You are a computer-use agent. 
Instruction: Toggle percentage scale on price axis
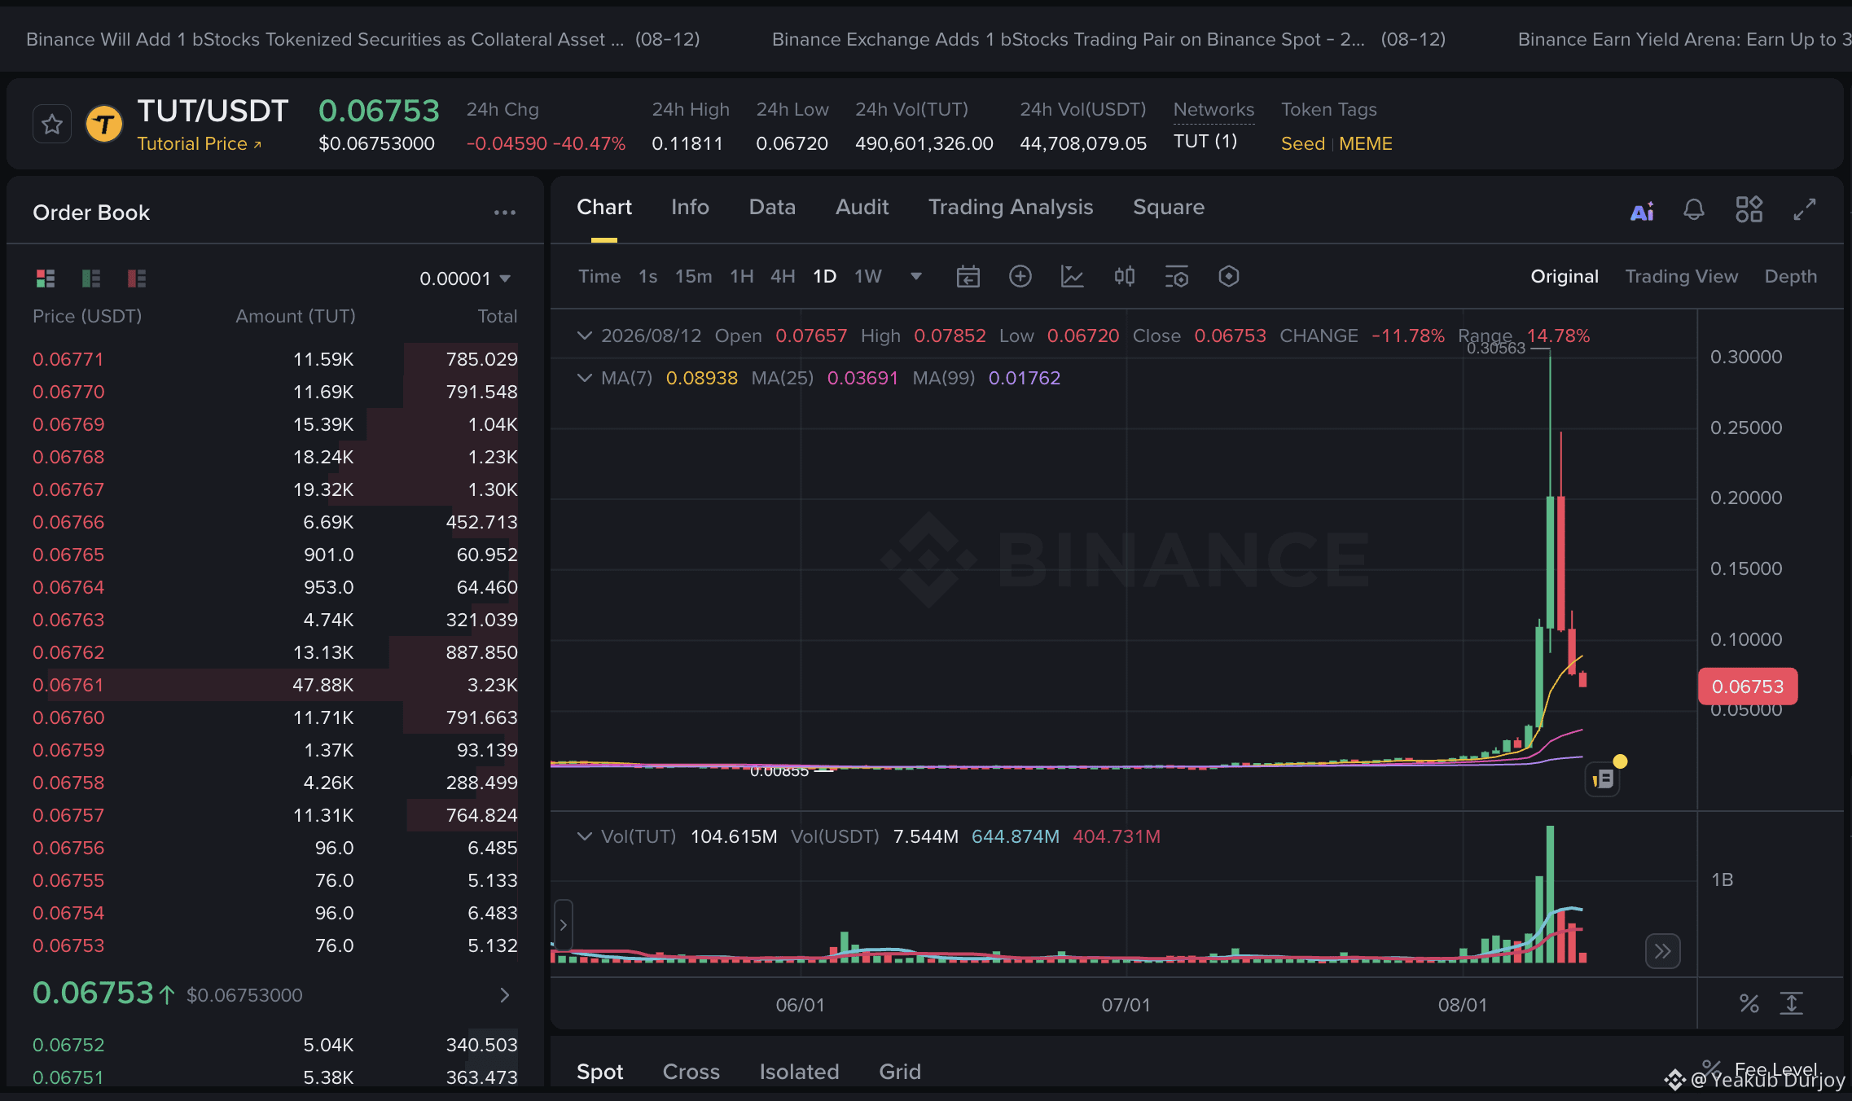pyautogui.click(x=1749, y=1003)
